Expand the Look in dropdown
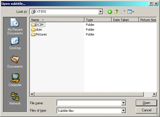This screenshot has height=117, width=160. [x=100, y=12]
